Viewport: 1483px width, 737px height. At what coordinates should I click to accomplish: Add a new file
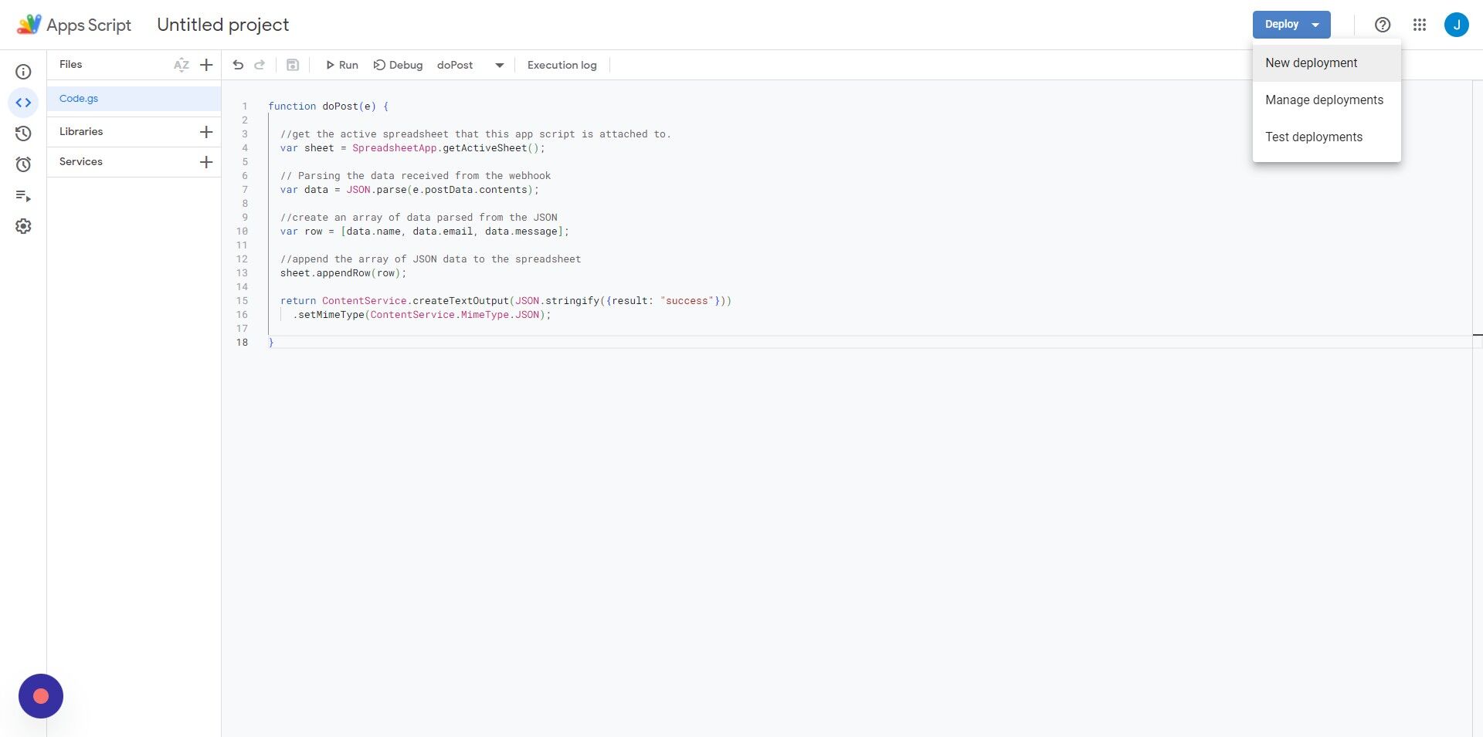tap(205, 65)
